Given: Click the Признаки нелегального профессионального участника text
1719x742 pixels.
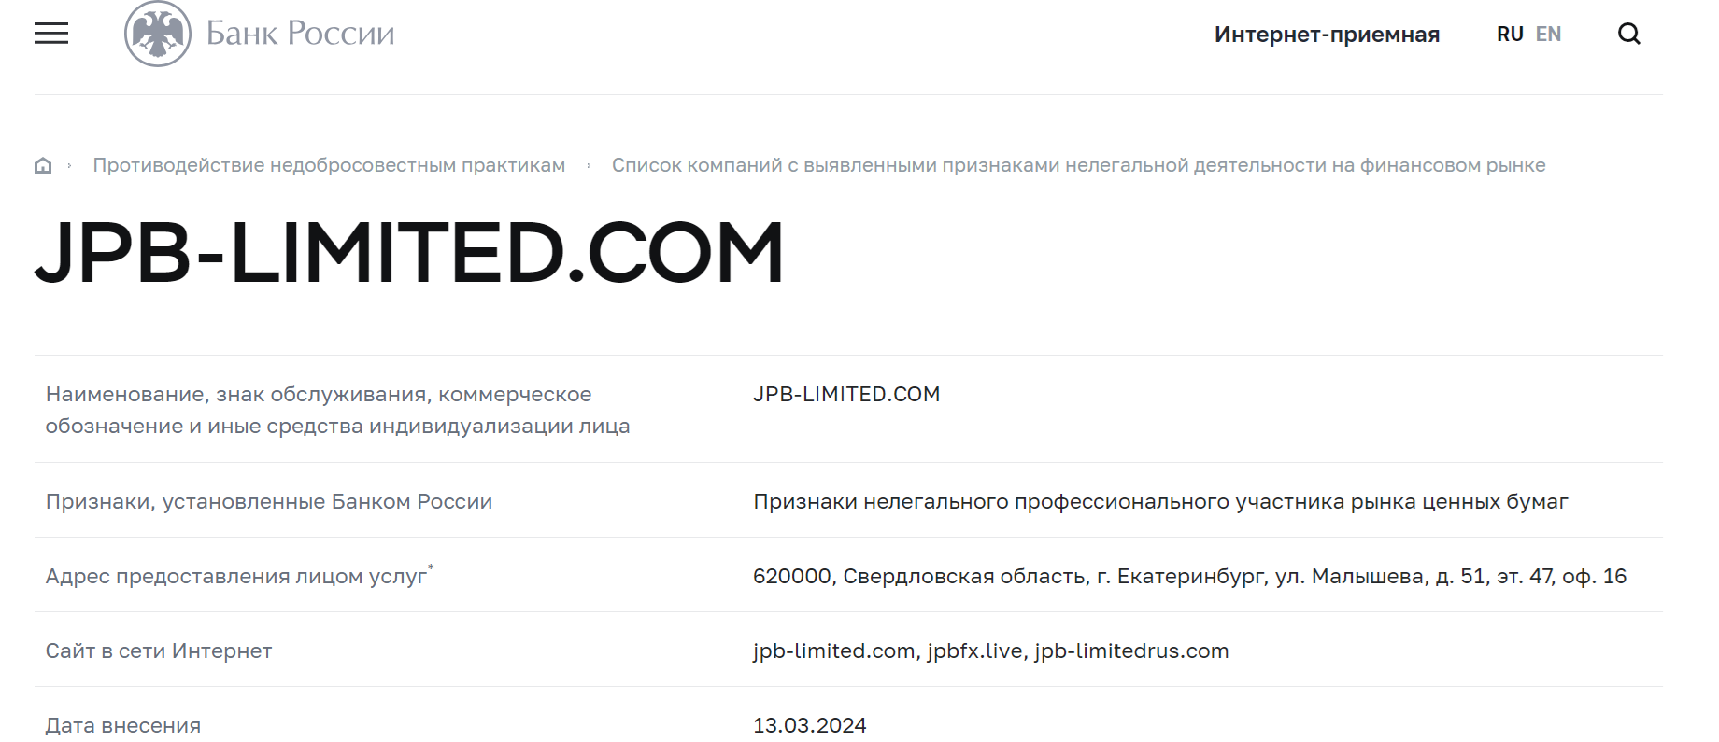Looking at the screenshot, I should pyautogui.click(x=1160, y=501).
